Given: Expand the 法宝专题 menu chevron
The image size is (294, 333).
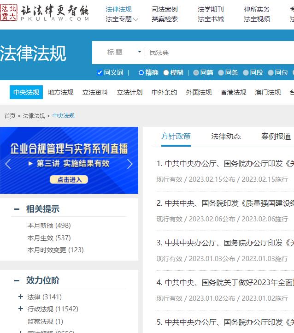Looking at the screenshot, I should [x=136, y=19].
